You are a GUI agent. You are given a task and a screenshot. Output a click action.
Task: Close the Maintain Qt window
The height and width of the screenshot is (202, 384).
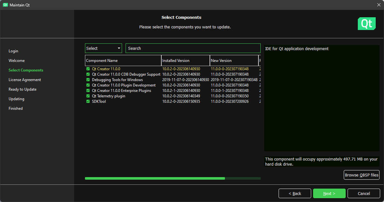click(379, 5)
